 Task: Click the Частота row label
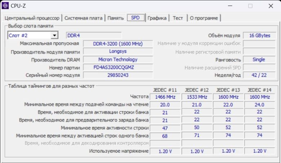coord(139,97)
